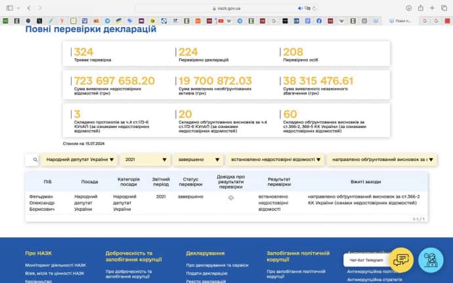453x283 pixels.
Task: Sort by the 'ПІБ' column header
Action: (x=47, y=182)
